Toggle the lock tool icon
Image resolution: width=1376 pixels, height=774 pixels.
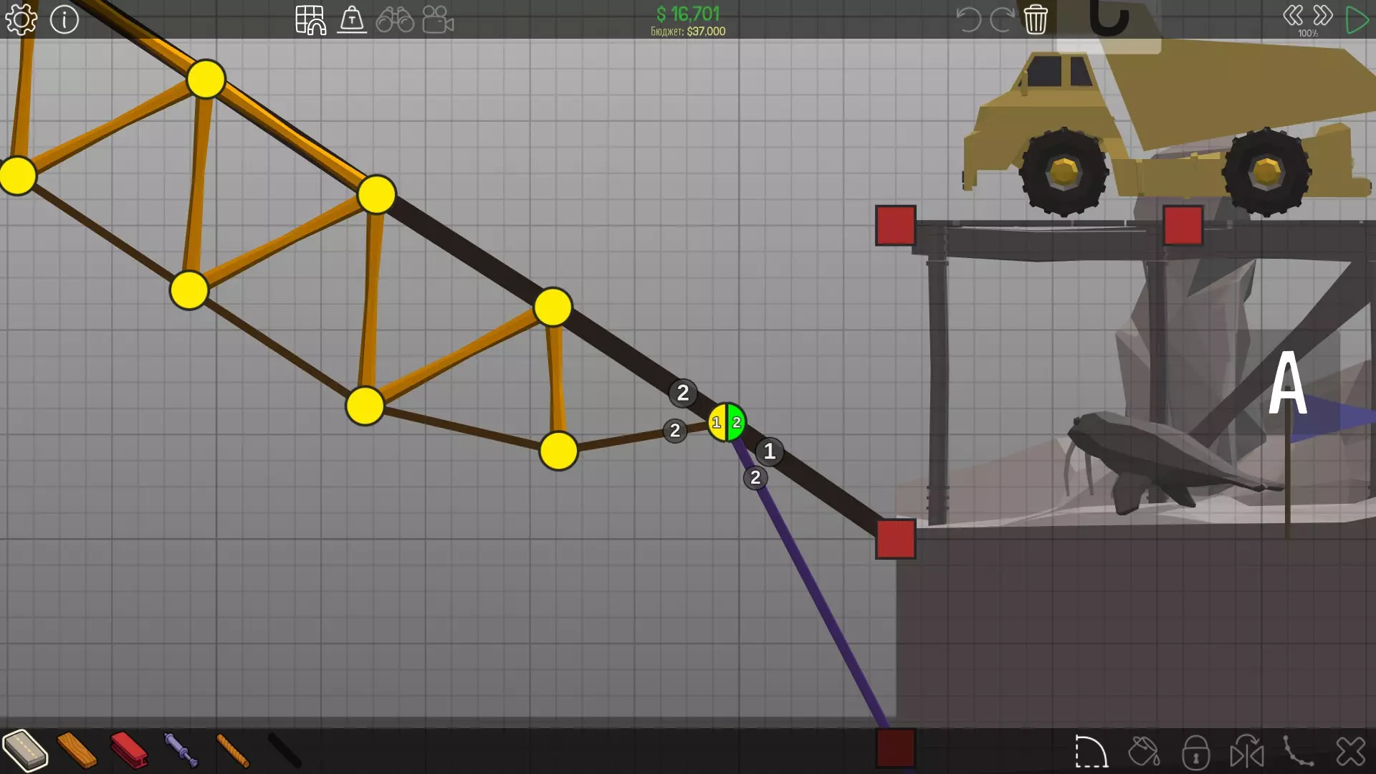click(x=1195, y=752)
